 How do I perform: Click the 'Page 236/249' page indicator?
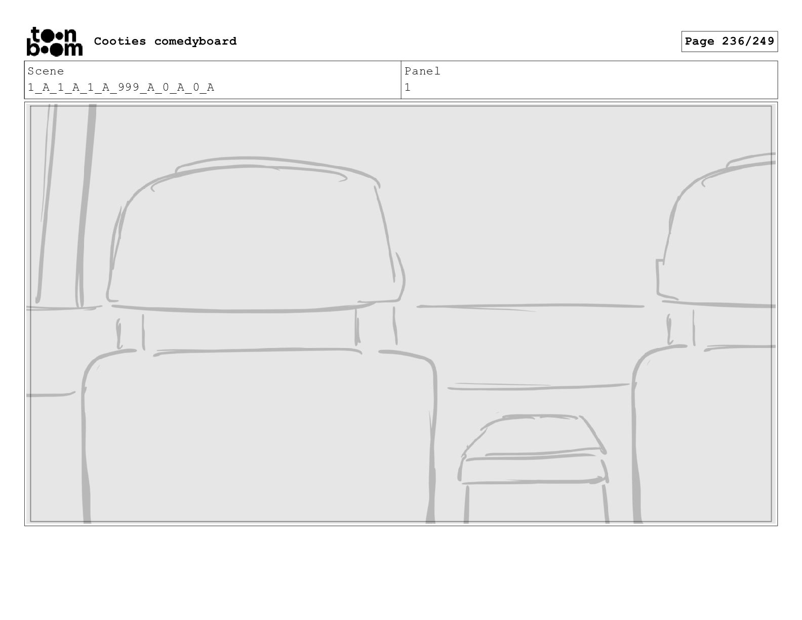pyautogui.click(x=729, y=42)
